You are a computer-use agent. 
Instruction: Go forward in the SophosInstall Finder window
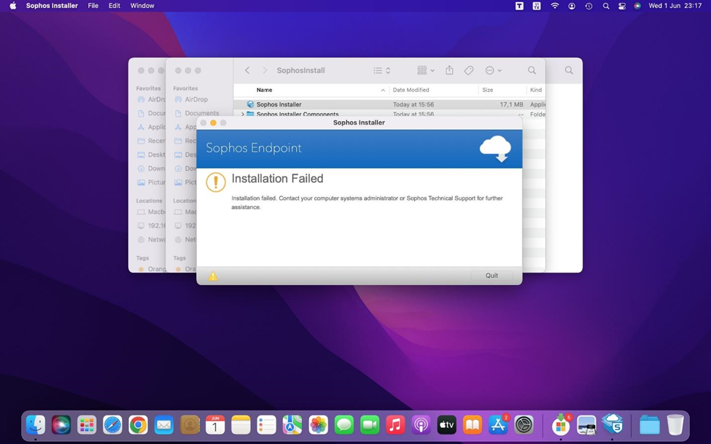265,70
